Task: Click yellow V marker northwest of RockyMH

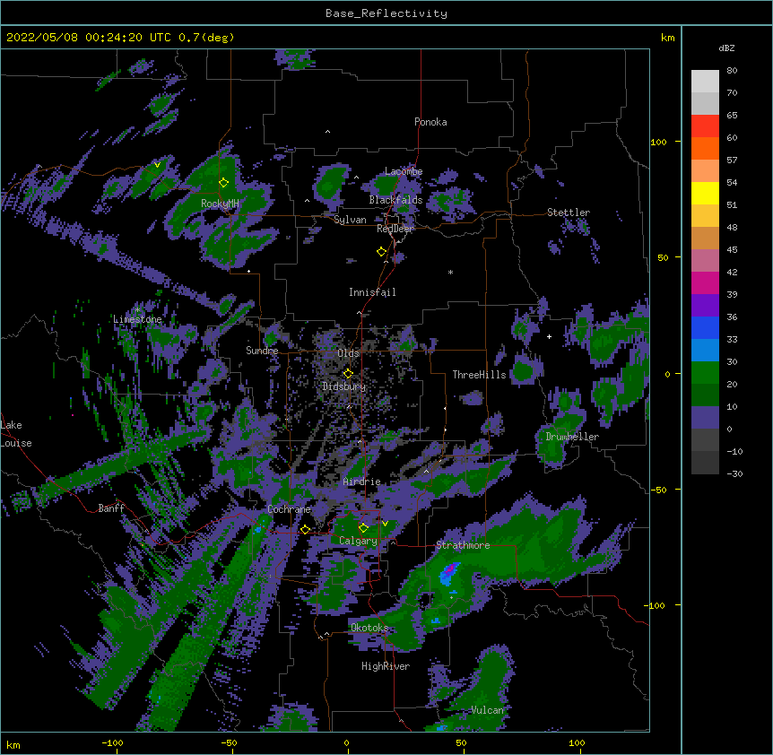Action: 157,165
